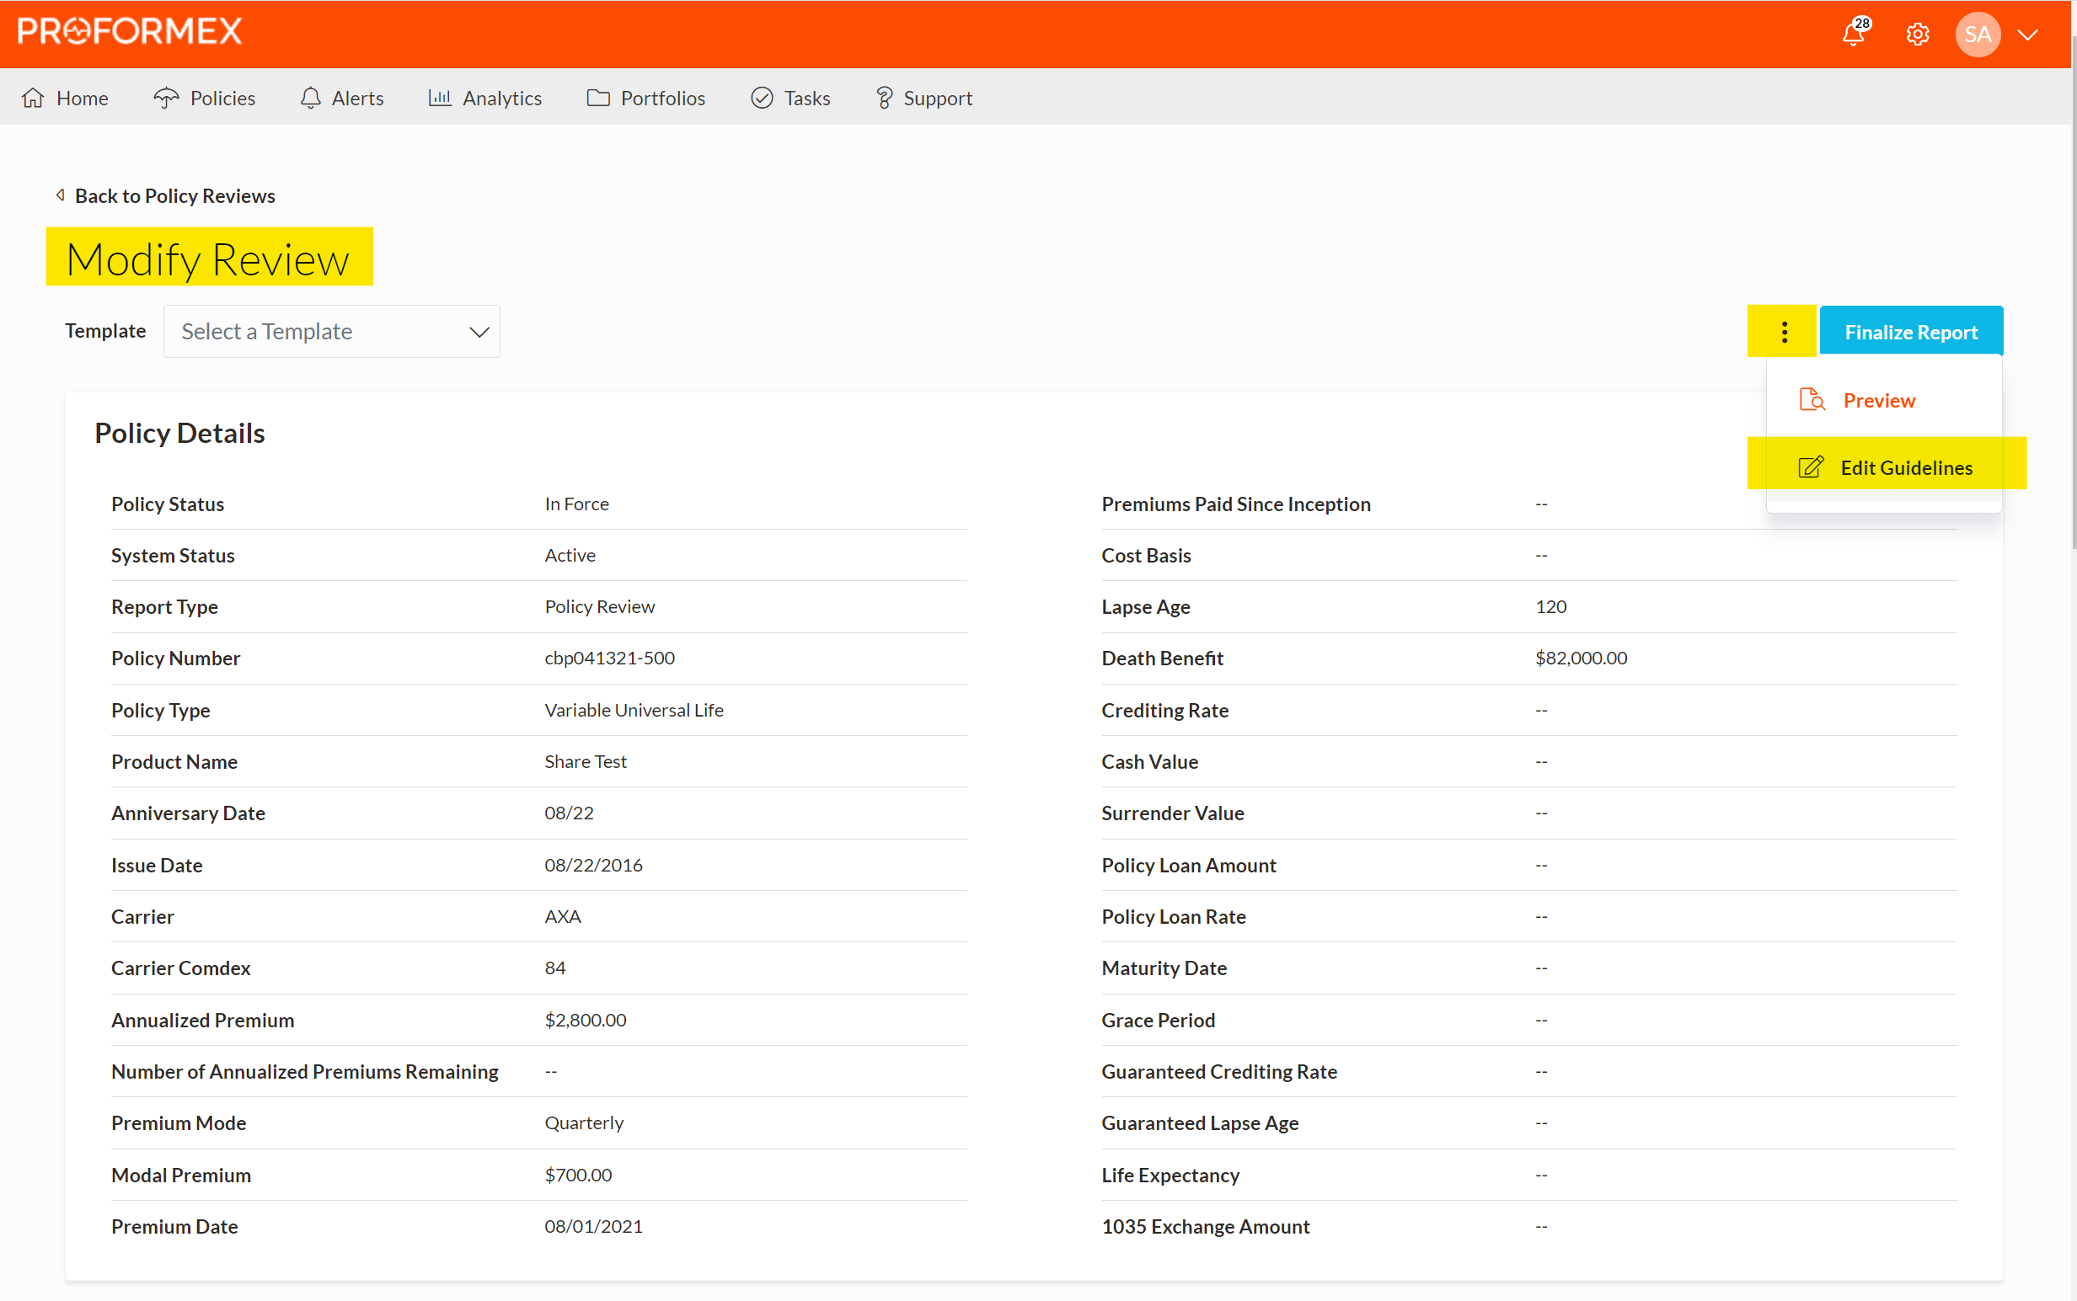Click the Proformex logo
This screenshot has height=1301, width=2077.
[x=129, y=30]
